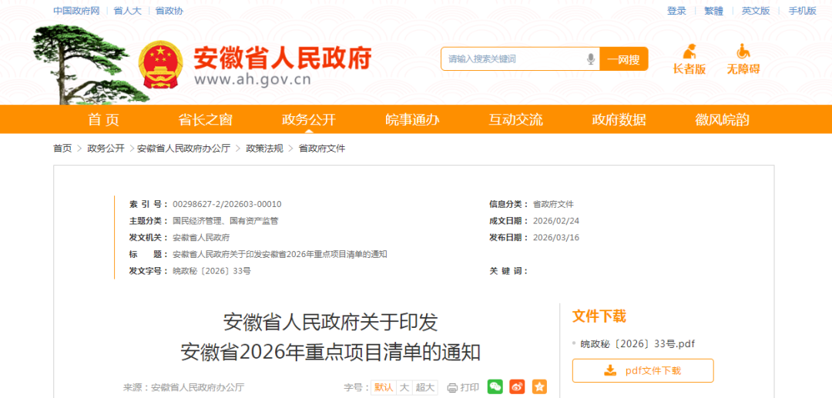Click the orange star favorite icon
The width and height of the screenshot is (832, 398).
(x=539, y=387)
